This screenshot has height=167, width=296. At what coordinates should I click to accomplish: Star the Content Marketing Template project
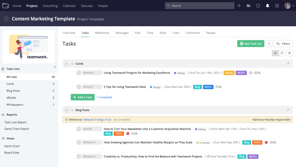(6, 19)
